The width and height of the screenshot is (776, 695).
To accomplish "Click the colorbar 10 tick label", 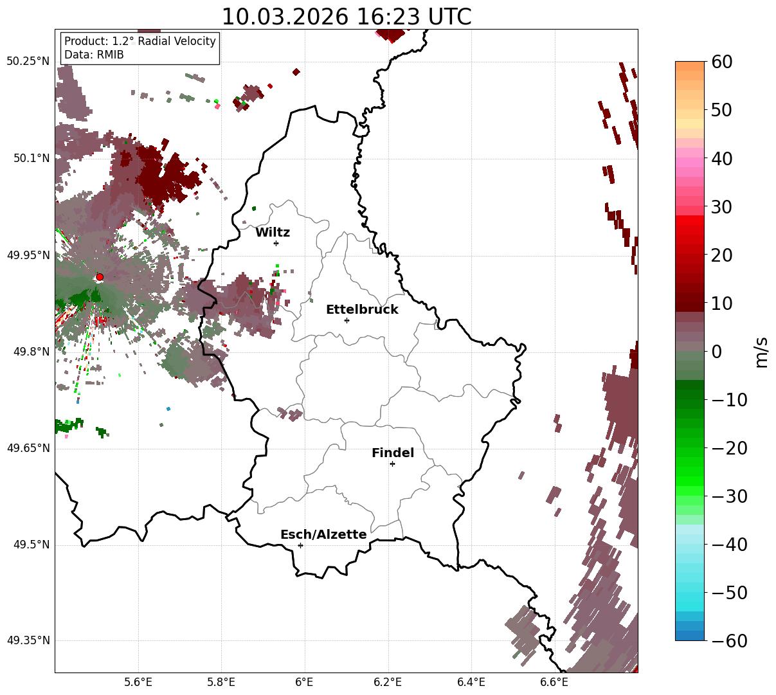I will [x=721, y=303].
